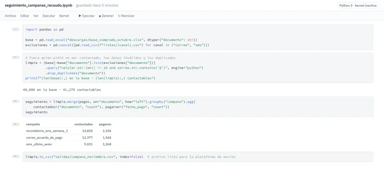Click the lone 'seguimiento' line in cell 3
The image size is (384, 190).
pos(36,112)
